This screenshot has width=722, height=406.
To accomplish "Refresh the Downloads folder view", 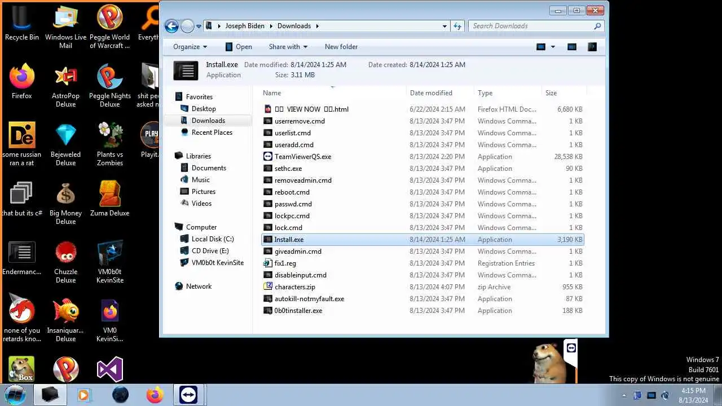I will point(457,26).
